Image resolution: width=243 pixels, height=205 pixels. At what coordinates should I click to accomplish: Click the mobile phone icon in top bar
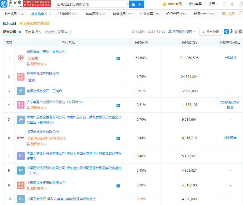[224, 4]
